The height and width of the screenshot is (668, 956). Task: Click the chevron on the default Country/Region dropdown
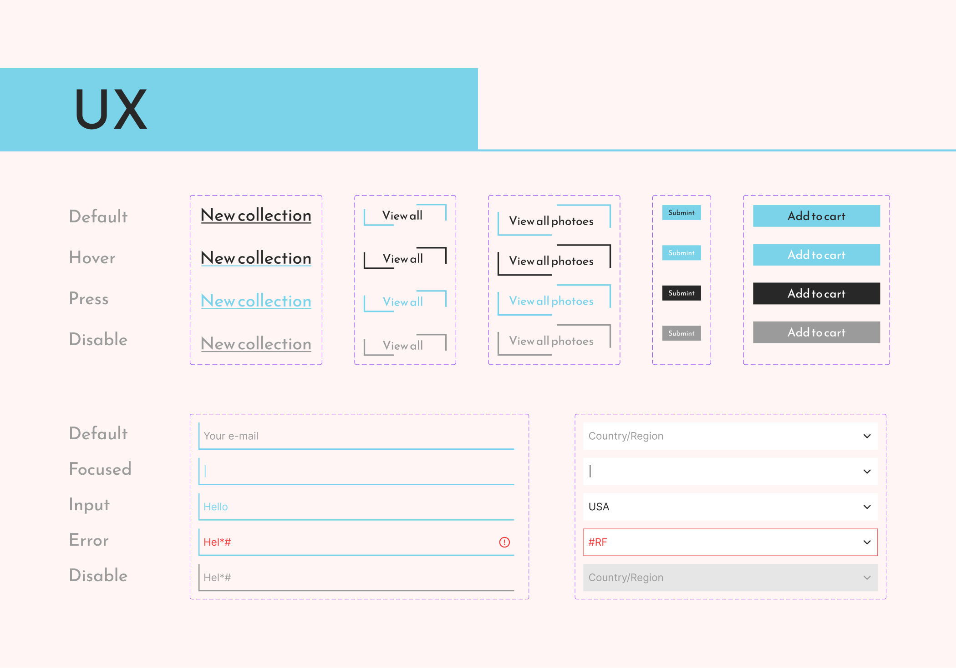pos(867,436)
